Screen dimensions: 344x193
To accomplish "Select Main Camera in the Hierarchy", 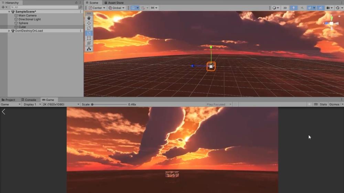I will coord(27,15).
